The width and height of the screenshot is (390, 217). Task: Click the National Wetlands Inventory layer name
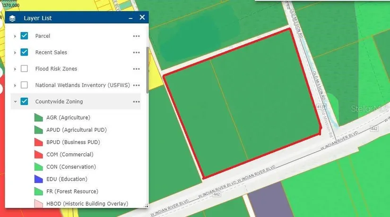[83, 85]
